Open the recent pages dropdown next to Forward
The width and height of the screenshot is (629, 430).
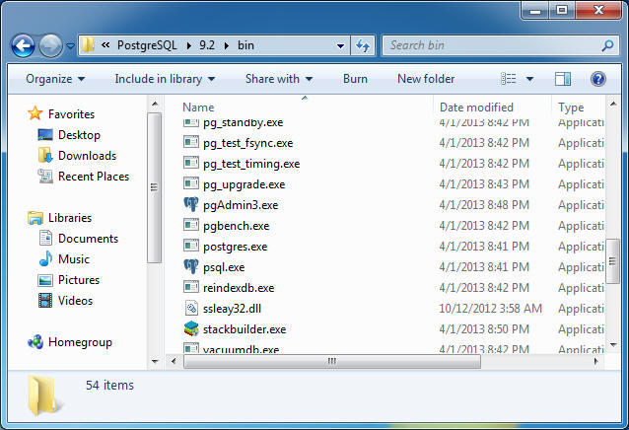(71, 46)
